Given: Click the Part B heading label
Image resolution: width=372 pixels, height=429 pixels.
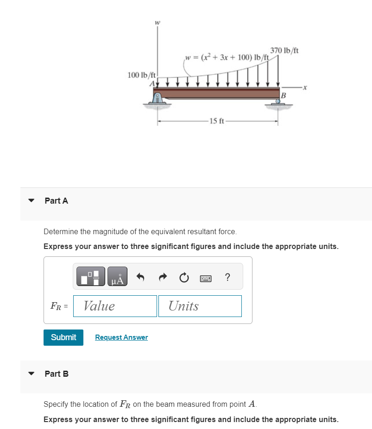Looking at the screenshot, I should pyautogui.click(x=56, y=373).
